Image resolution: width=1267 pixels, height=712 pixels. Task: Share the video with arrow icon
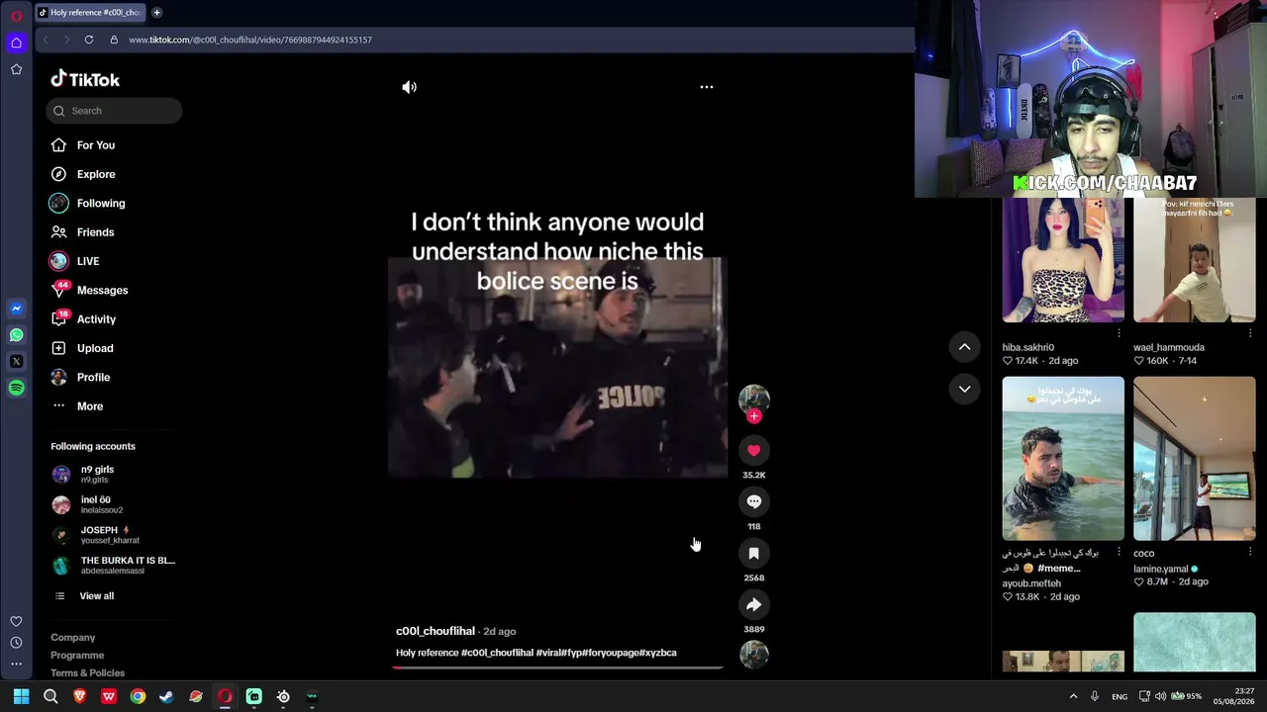(754, 604)
